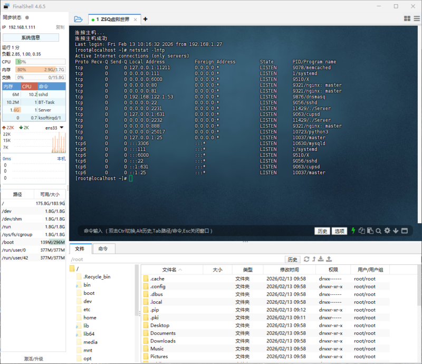The height and width of the screenshot is (364, 422).
Task: Open the hamburger main menu
Action: tap(416, 18)
